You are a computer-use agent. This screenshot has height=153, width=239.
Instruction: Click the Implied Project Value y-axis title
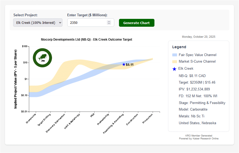(15, 79)
